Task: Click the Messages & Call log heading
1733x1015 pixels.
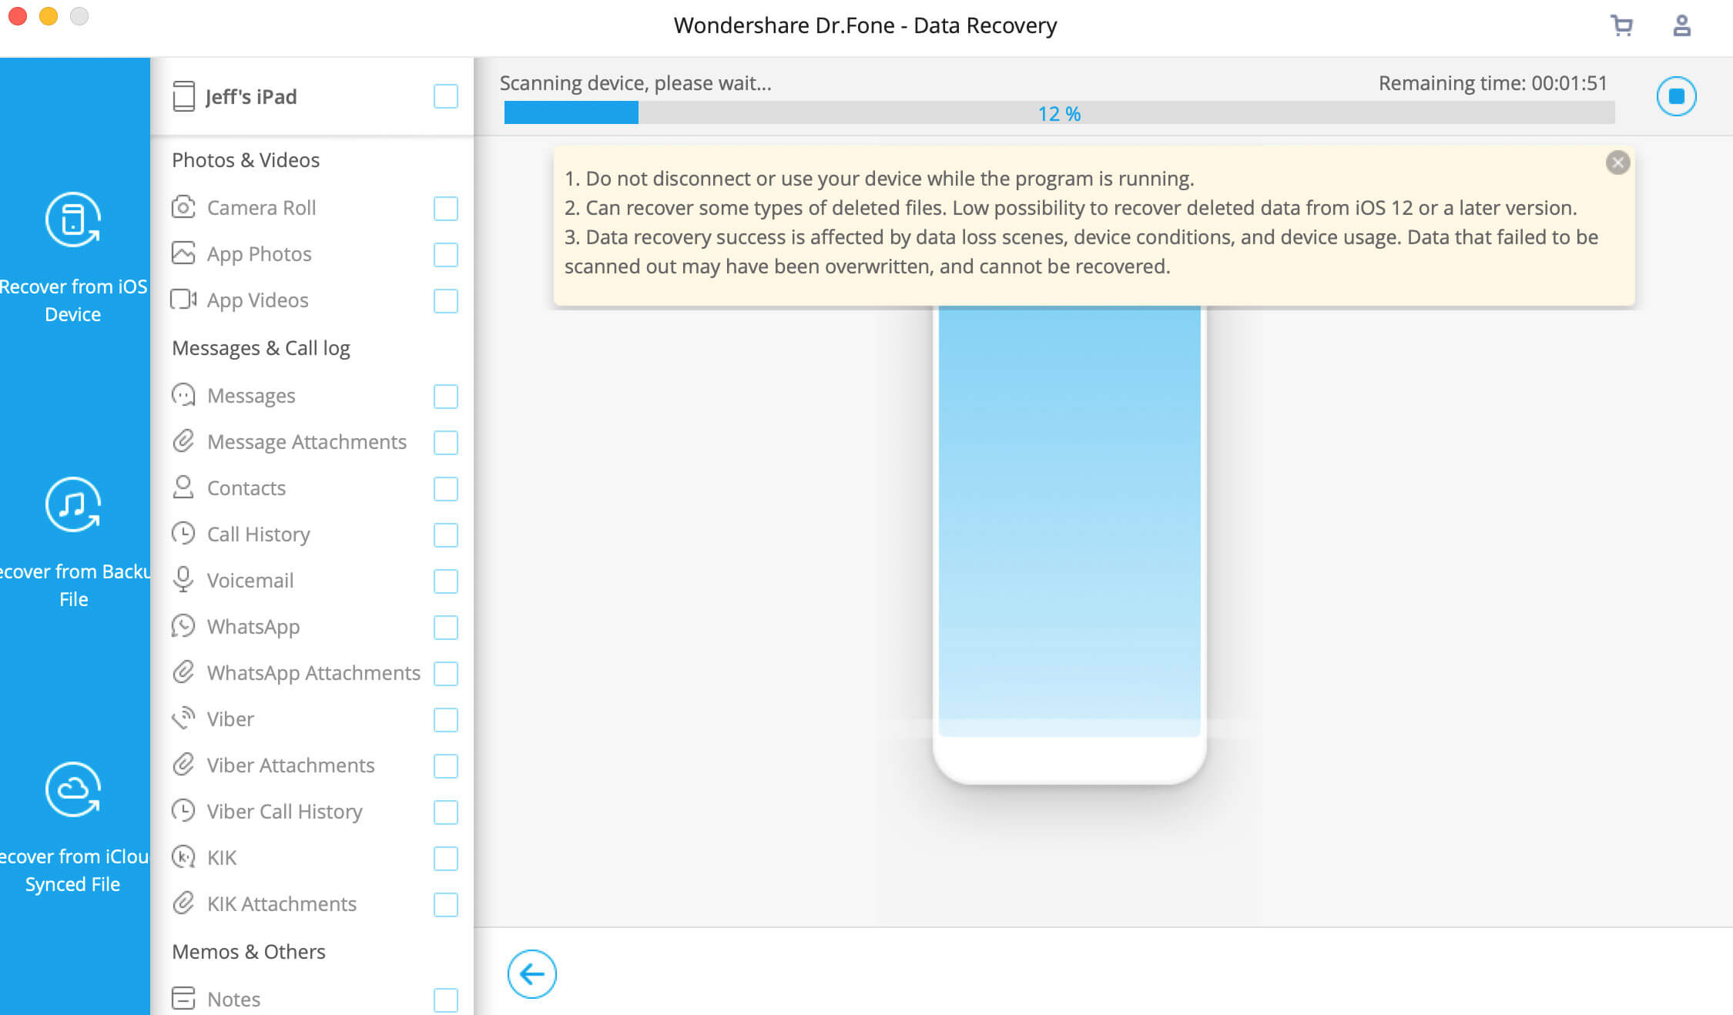Action: coord(260,348)
